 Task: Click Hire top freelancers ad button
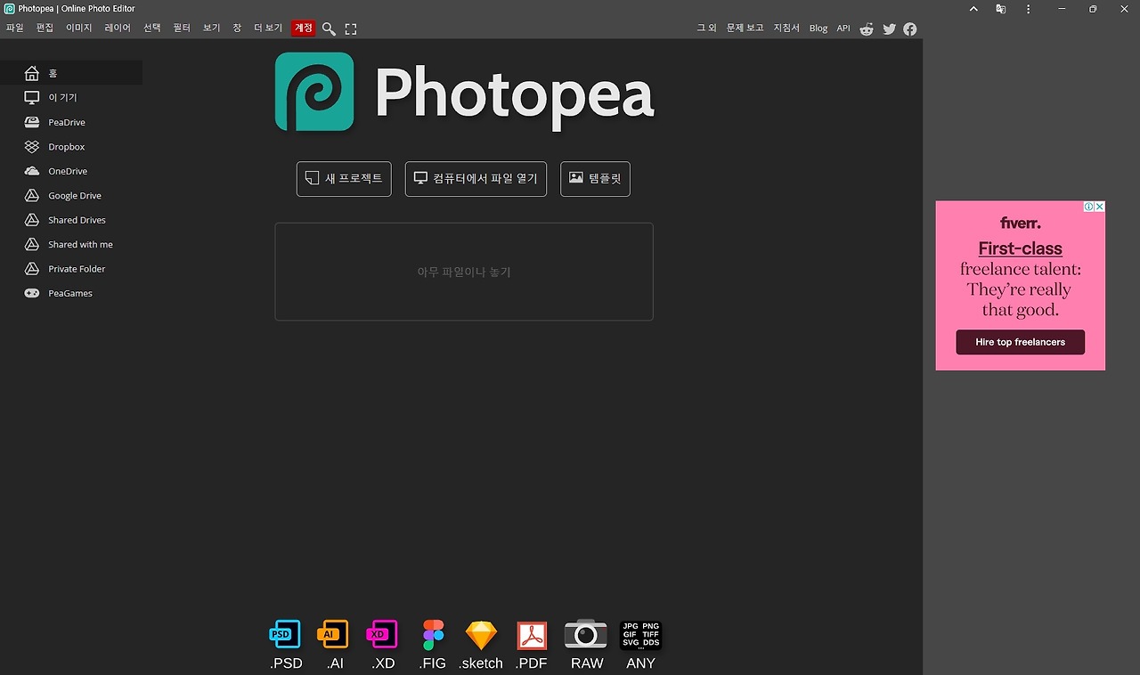[1020, 342]
